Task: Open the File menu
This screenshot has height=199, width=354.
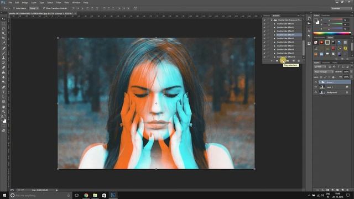Action: [x=10, y=2]
